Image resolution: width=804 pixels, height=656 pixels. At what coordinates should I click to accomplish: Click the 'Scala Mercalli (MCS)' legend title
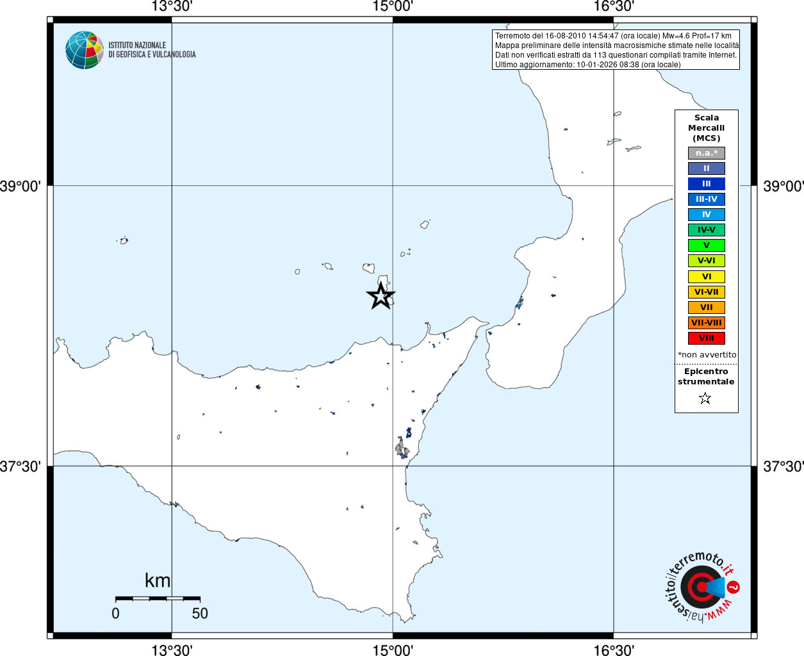tap(707, 128)
